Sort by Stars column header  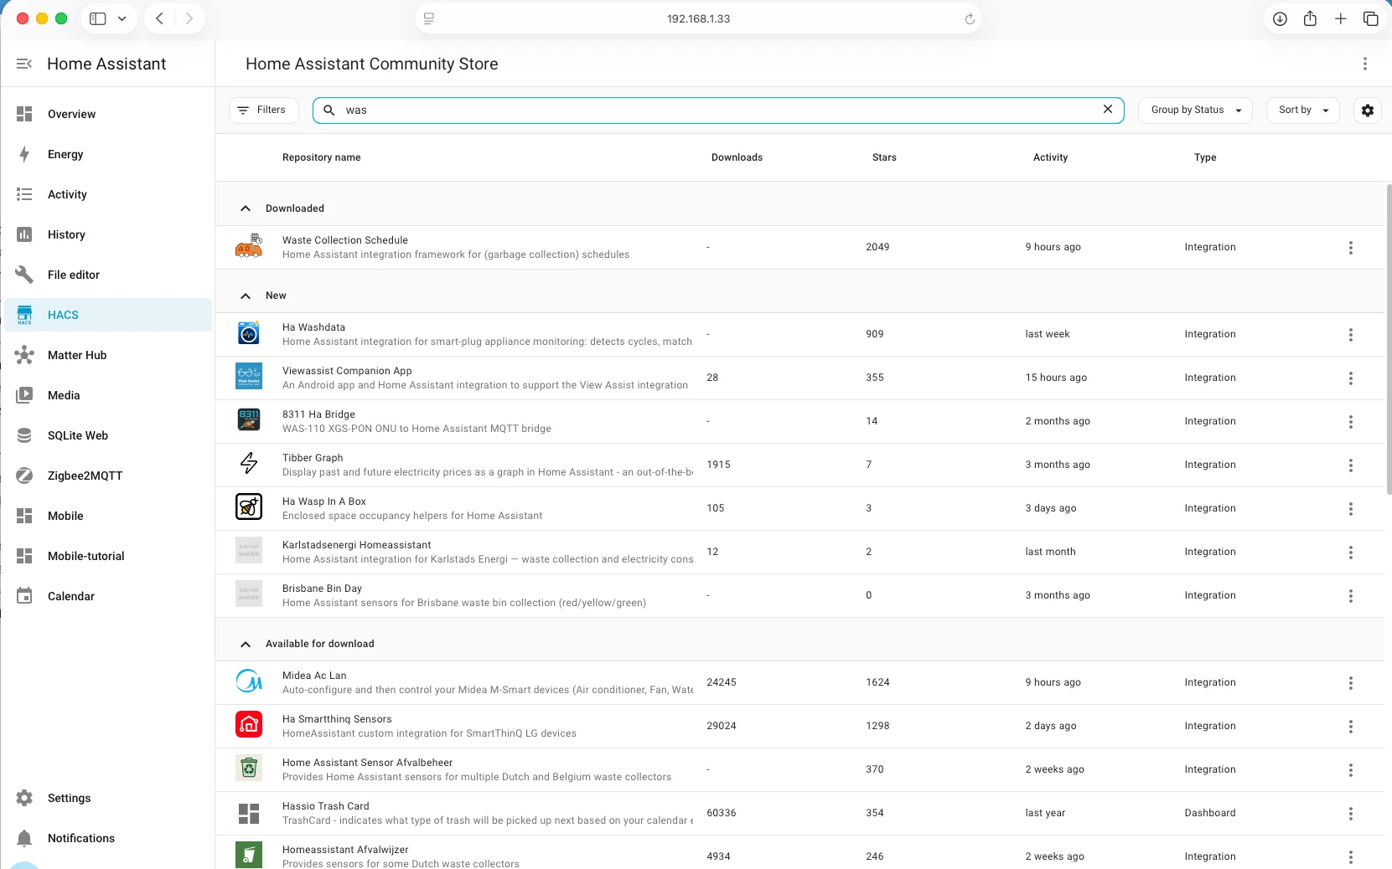(884, 157)
